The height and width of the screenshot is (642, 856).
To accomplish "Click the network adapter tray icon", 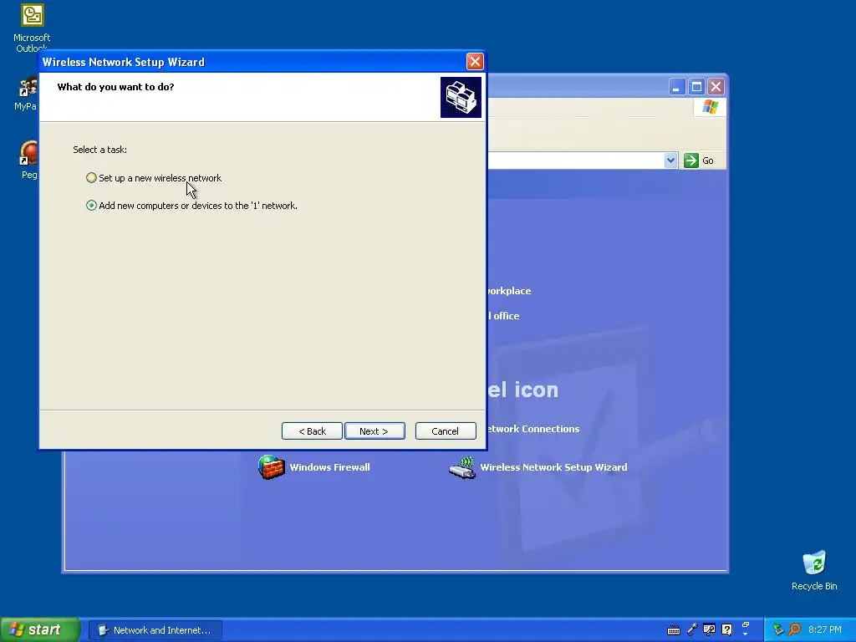I will point(778,630).
